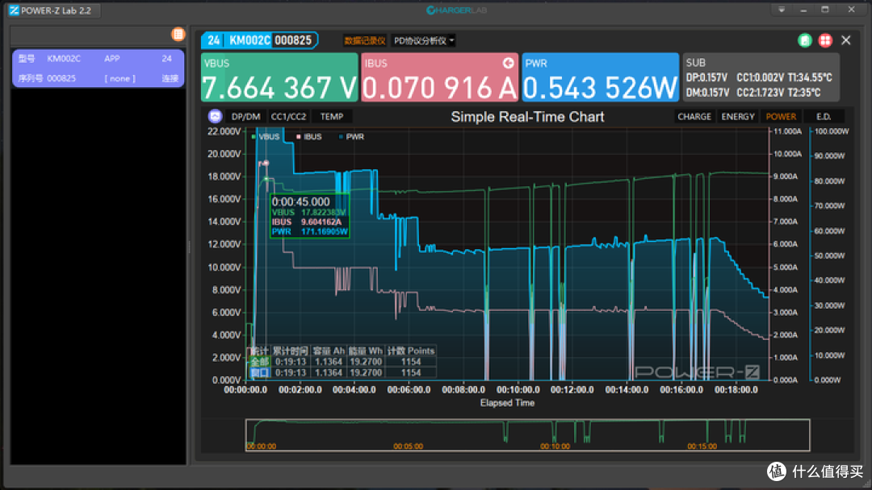
Task: Select the POWER chart mode
Action: [x=781, y=117]
